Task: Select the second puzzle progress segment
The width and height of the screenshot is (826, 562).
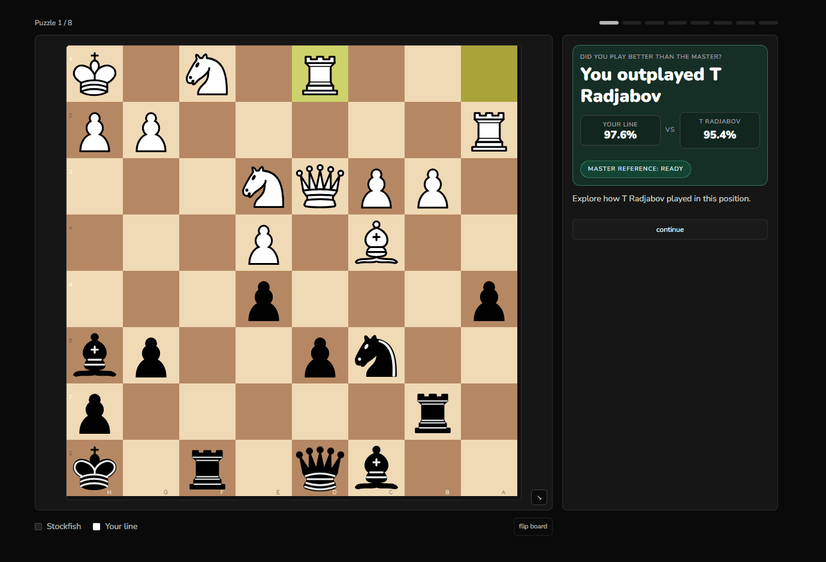Action: click(x=631, y=22)
